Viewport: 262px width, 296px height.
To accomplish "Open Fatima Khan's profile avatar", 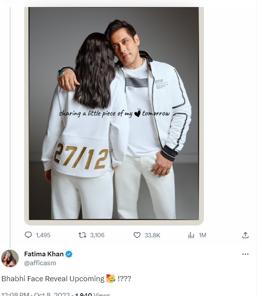I will 10,258.
